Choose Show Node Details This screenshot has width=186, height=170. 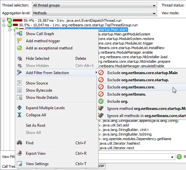[x=57, y=98]
